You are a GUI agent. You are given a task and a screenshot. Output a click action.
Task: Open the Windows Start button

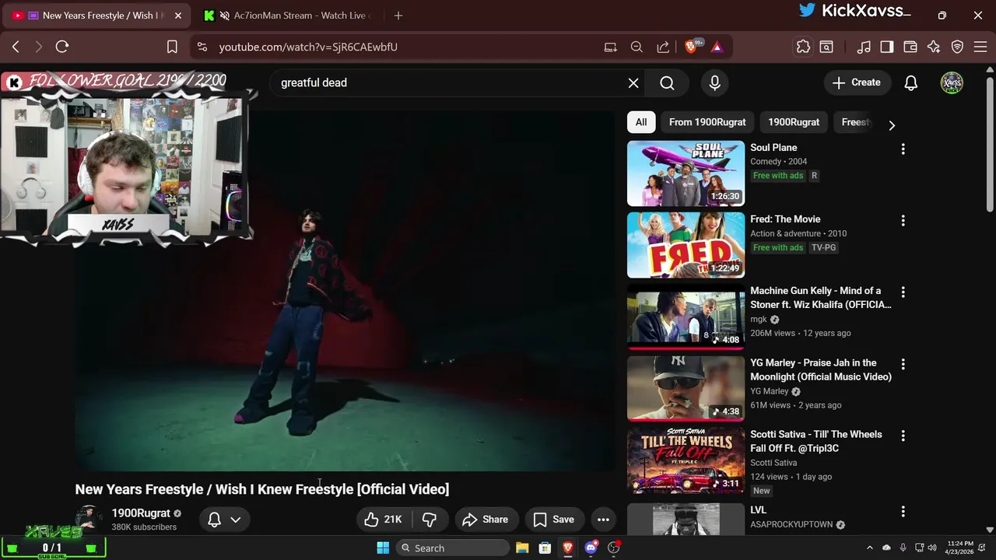point(383,548)
